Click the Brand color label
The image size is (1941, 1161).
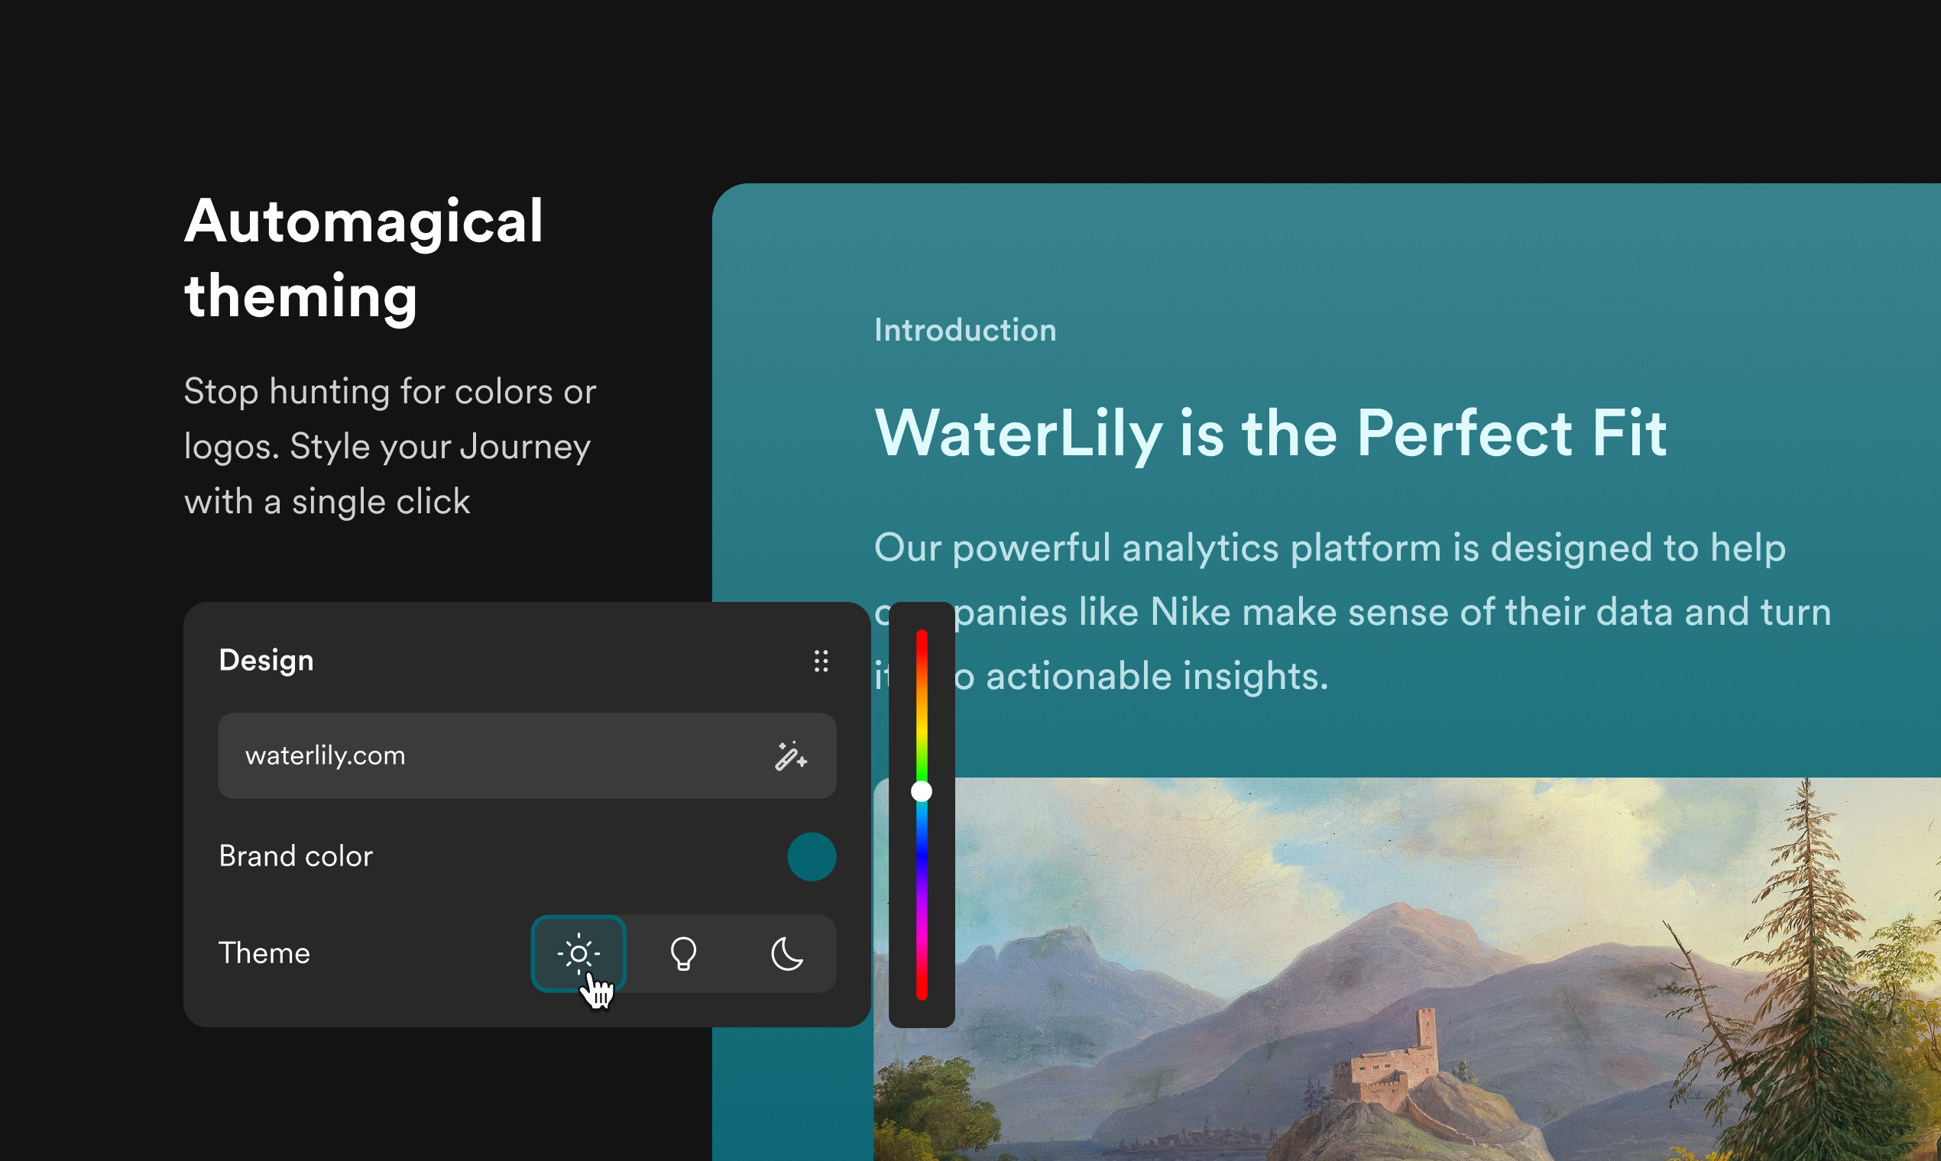pyautogui.click(x=296, y=856)
